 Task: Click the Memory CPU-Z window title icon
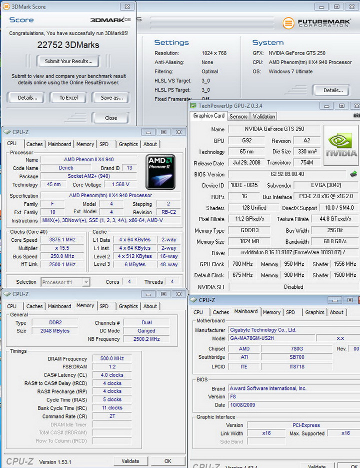(x=7, y=294)
